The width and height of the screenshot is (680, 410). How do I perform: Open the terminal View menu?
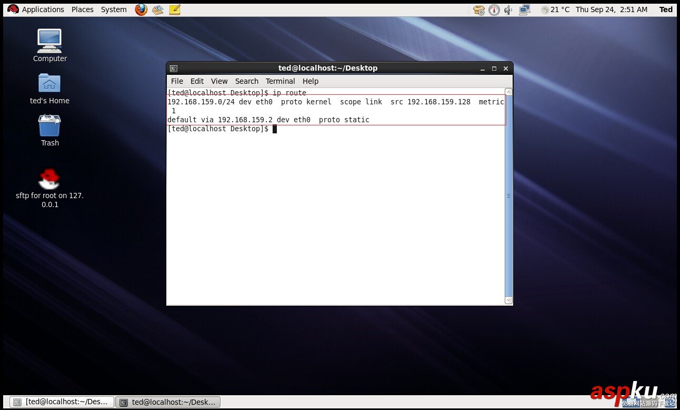point(219,81)
